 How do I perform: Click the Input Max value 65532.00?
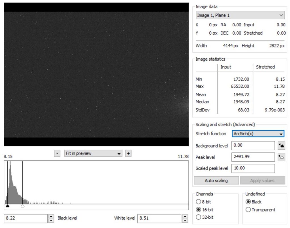pos(240,86)
